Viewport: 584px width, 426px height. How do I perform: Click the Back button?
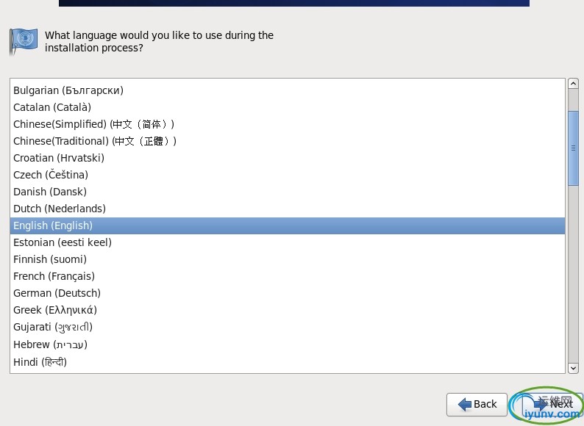[477, 404]
